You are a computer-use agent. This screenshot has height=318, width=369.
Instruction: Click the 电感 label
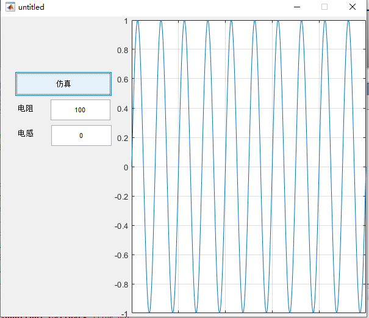[26, 133]
